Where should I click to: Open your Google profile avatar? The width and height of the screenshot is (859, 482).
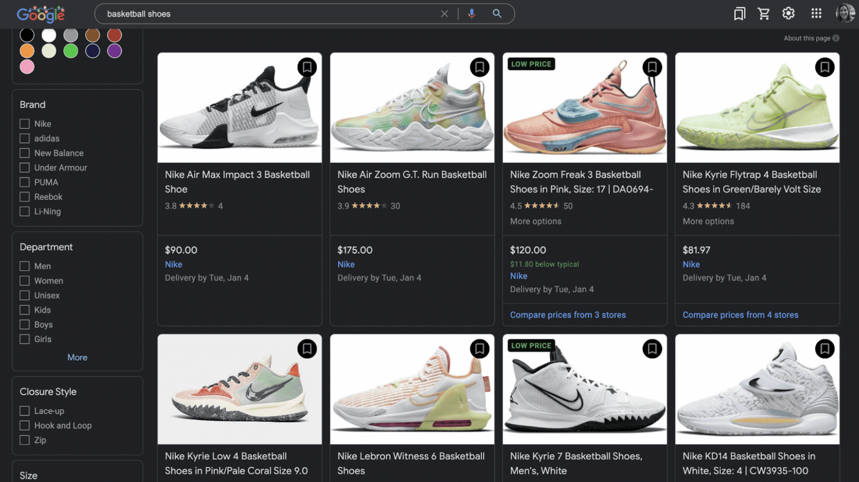tap(845, 13)
